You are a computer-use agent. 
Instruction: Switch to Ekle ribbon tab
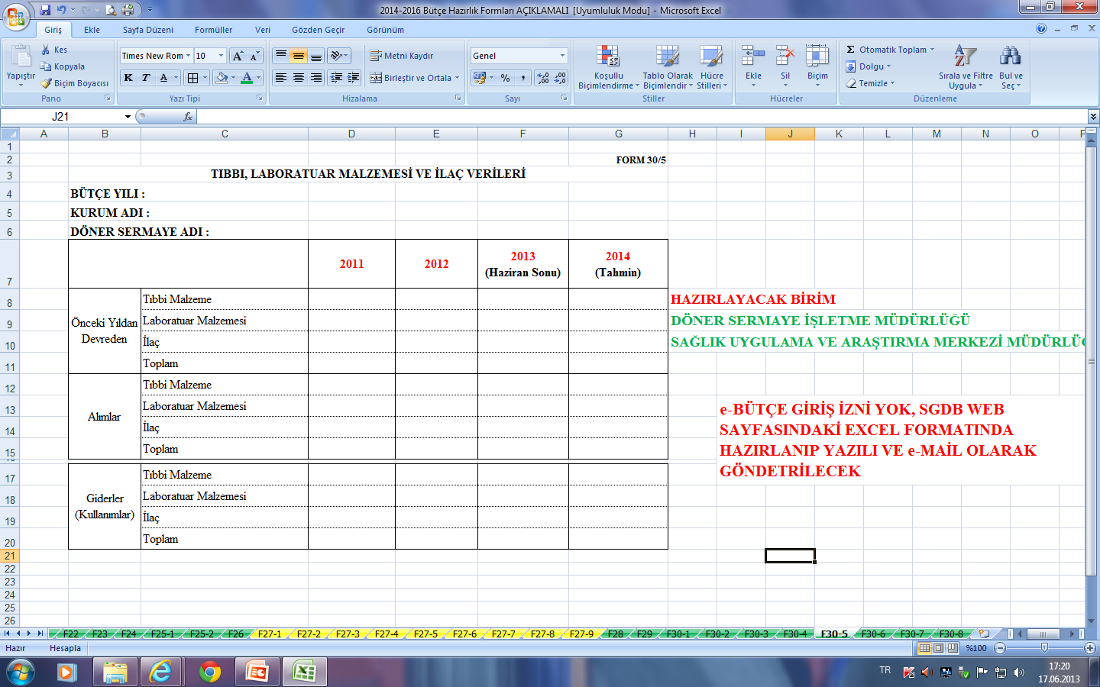pyautogui.click(x=92, y=30)
